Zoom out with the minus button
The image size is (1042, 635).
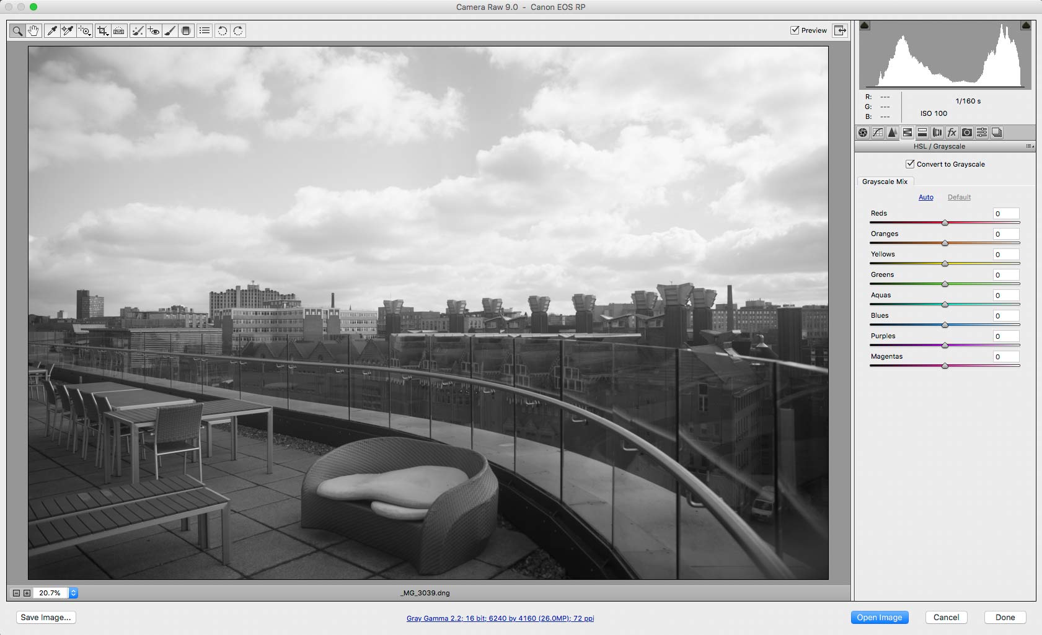(x=17, y=593)
